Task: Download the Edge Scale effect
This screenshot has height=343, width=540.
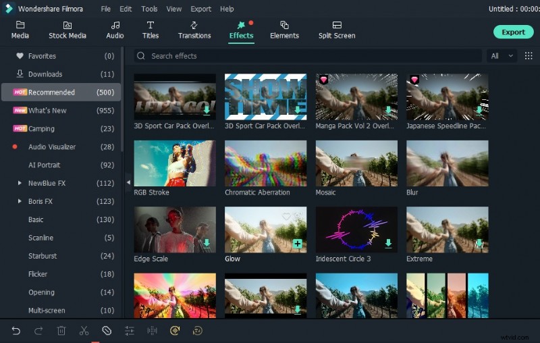Action: pyautogui.click(x=207, y=244)
